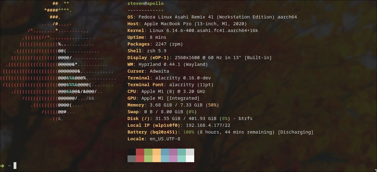This screenshot has width=377, height=172.
Task: Click the tilde directory in the shell prompt
Action: tap(10, 166)
